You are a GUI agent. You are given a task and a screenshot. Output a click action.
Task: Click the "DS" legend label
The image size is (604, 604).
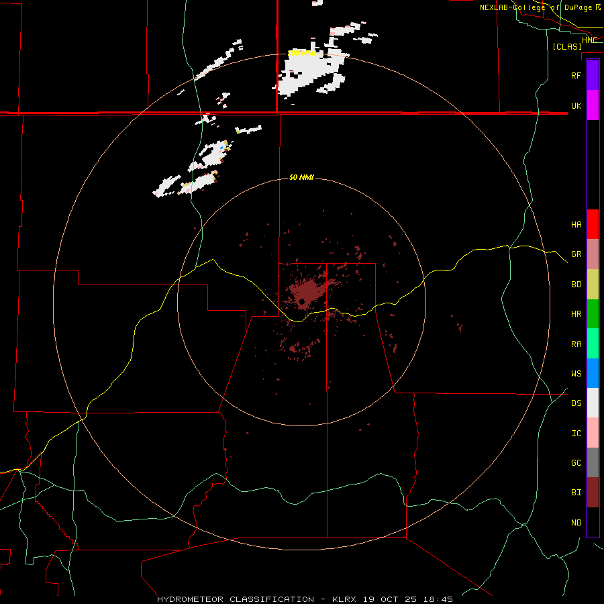pyautogui.click(x=576, y=403)
